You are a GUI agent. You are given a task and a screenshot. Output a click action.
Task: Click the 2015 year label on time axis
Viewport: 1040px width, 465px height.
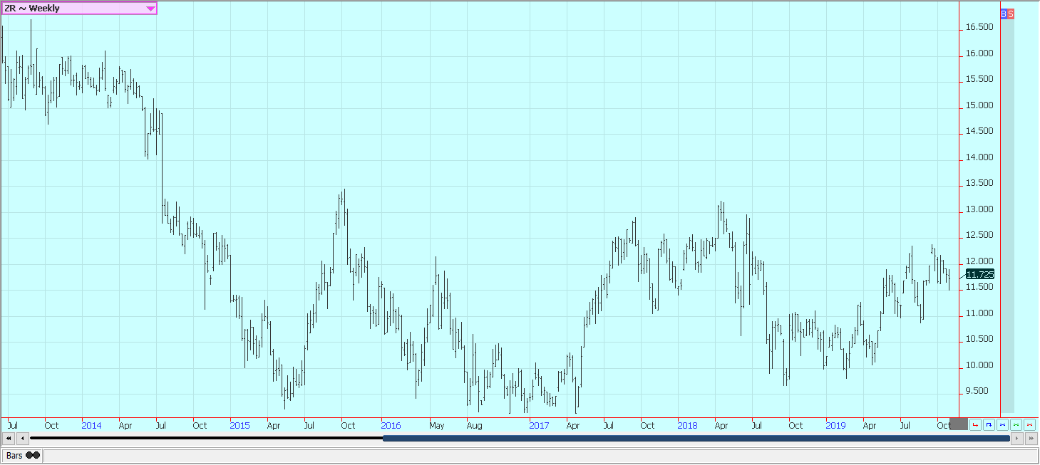[240, 425]
